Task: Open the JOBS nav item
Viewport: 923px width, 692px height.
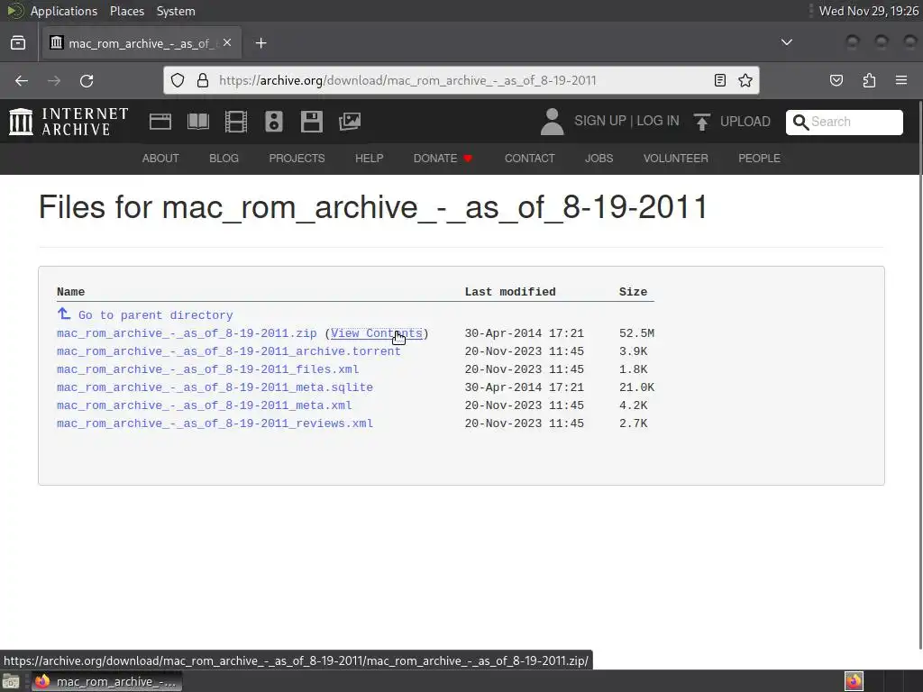Action: tap(599, 159)
